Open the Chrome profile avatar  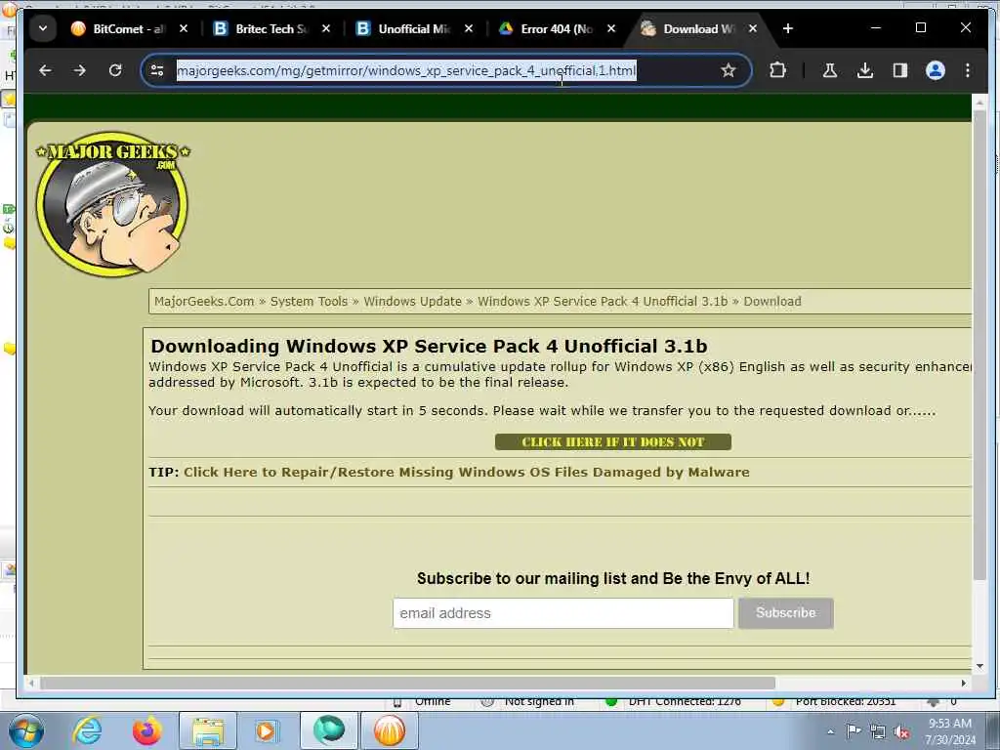coord(935,70)
